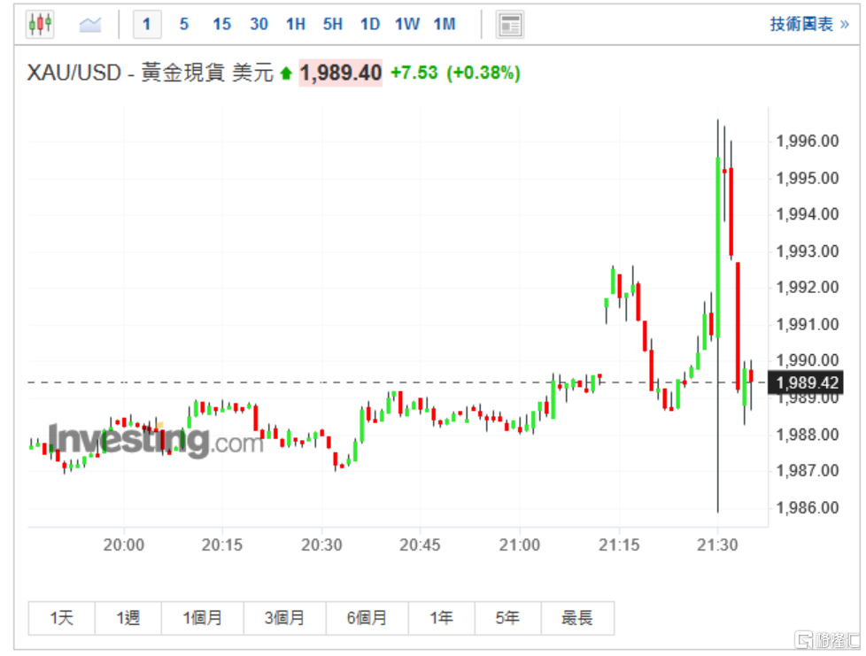Open the news panel icon in toolbar
Image resolution: width=866 pixels, height=656 pixels.
tap(510, 25)
